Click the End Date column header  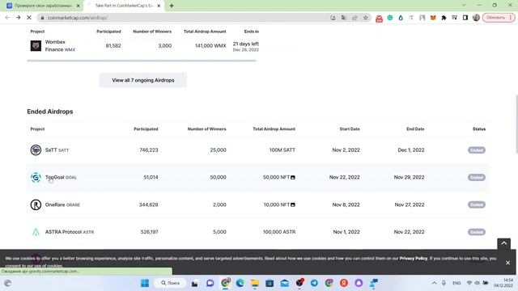tap(415, 129)
